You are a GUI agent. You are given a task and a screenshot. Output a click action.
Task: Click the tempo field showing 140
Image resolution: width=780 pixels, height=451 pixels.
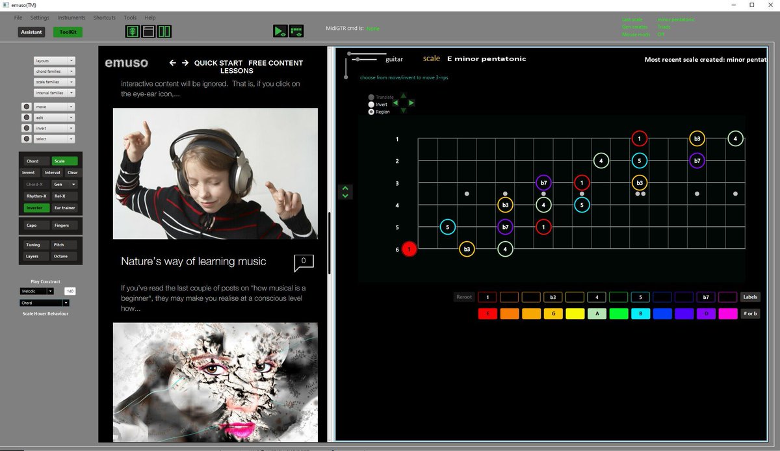click(70, 291)
